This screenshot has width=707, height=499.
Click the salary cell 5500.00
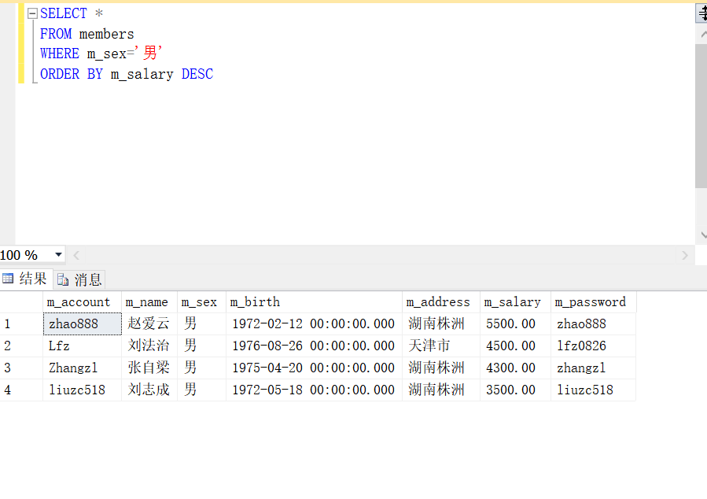[515, 324]
